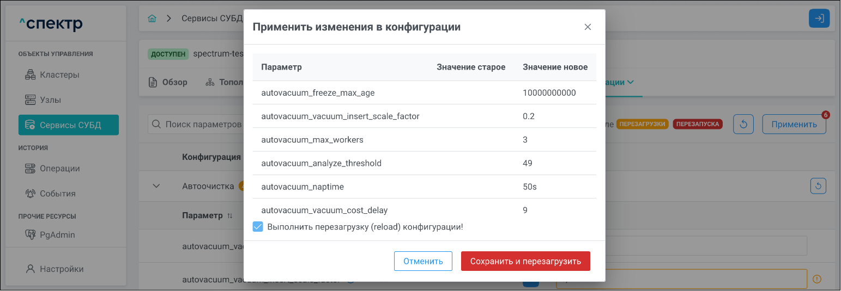Viewport: 841px width, 291px height.
Task: Click the logout icon button
Action: point(819,18)
